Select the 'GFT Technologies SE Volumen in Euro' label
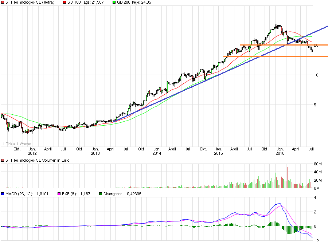This screenshot has width=328, height=244. pos(38,160)
